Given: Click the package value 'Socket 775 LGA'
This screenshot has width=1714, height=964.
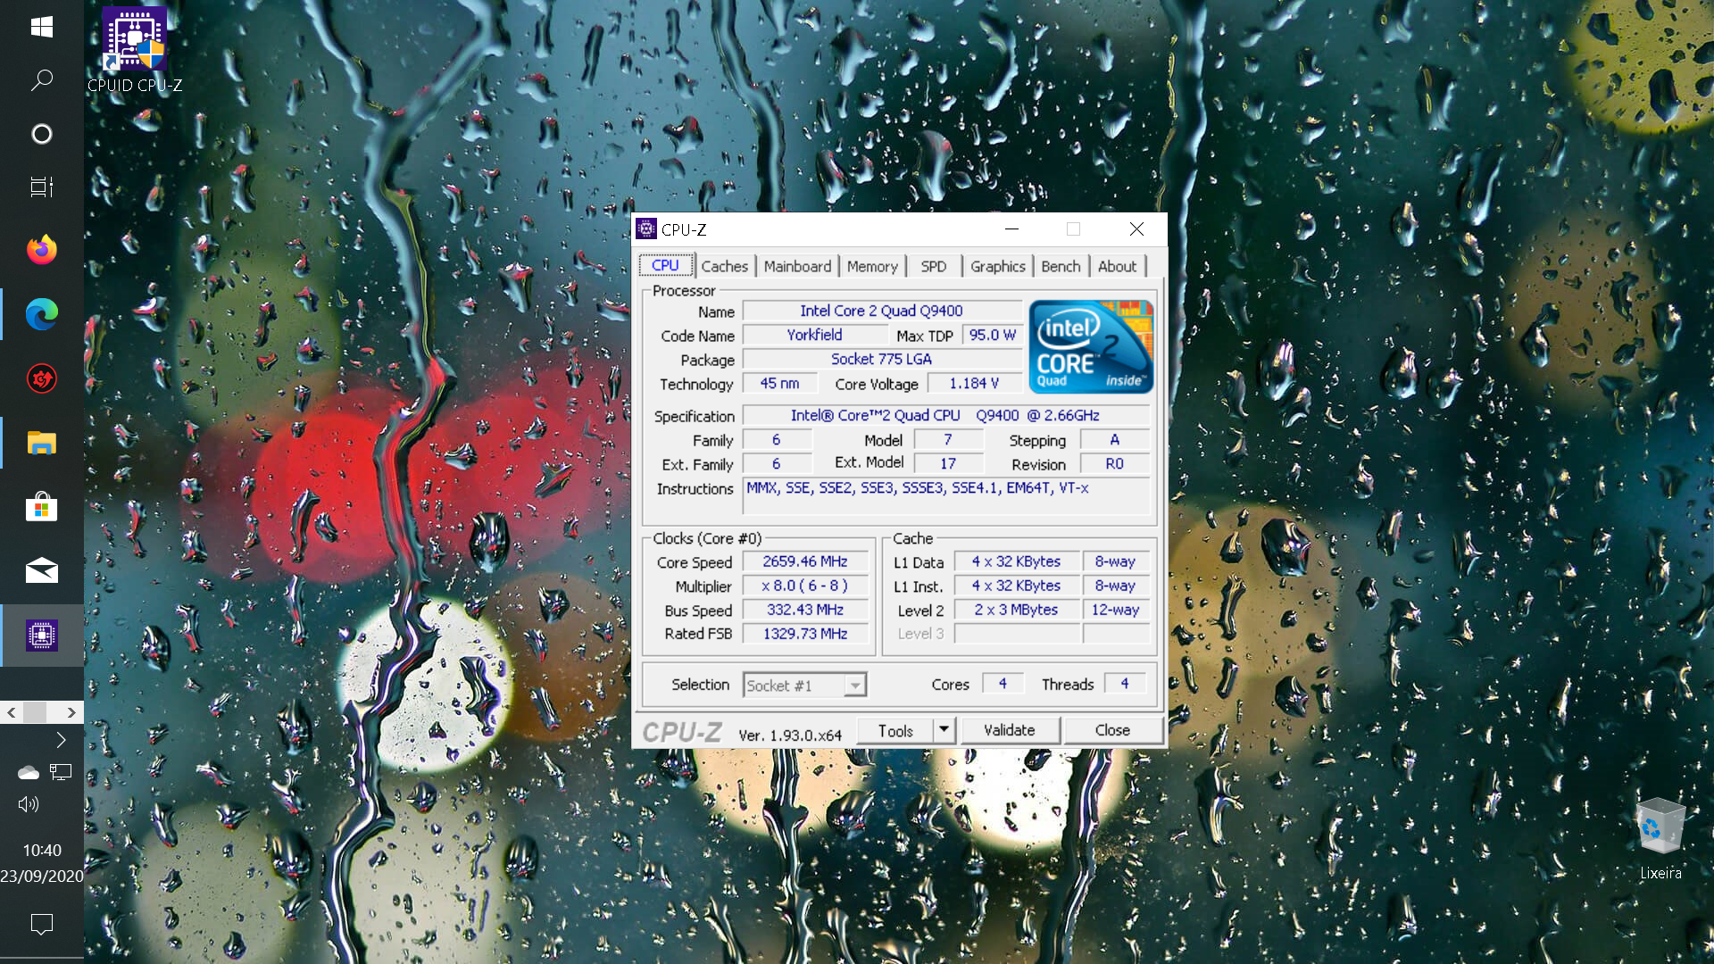Looking at the screenshot, I should coord(882,359).
